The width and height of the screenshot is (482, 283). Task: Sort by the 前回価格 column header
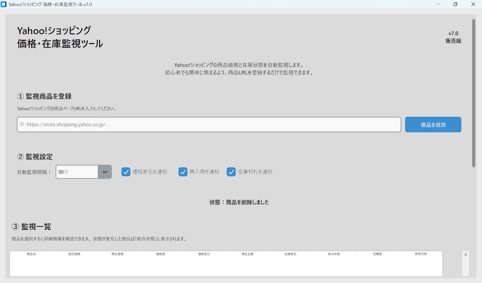(74, 254)
